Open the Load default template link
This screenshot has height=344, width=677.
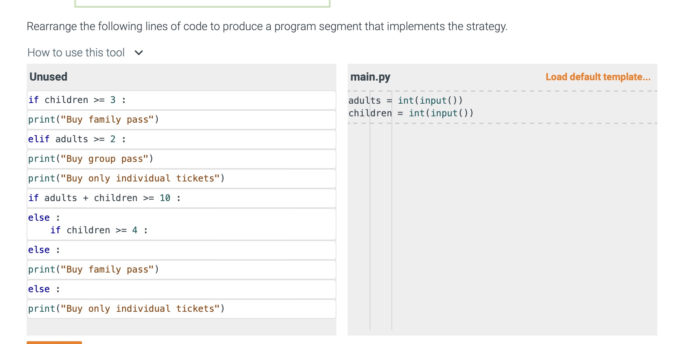598,77
